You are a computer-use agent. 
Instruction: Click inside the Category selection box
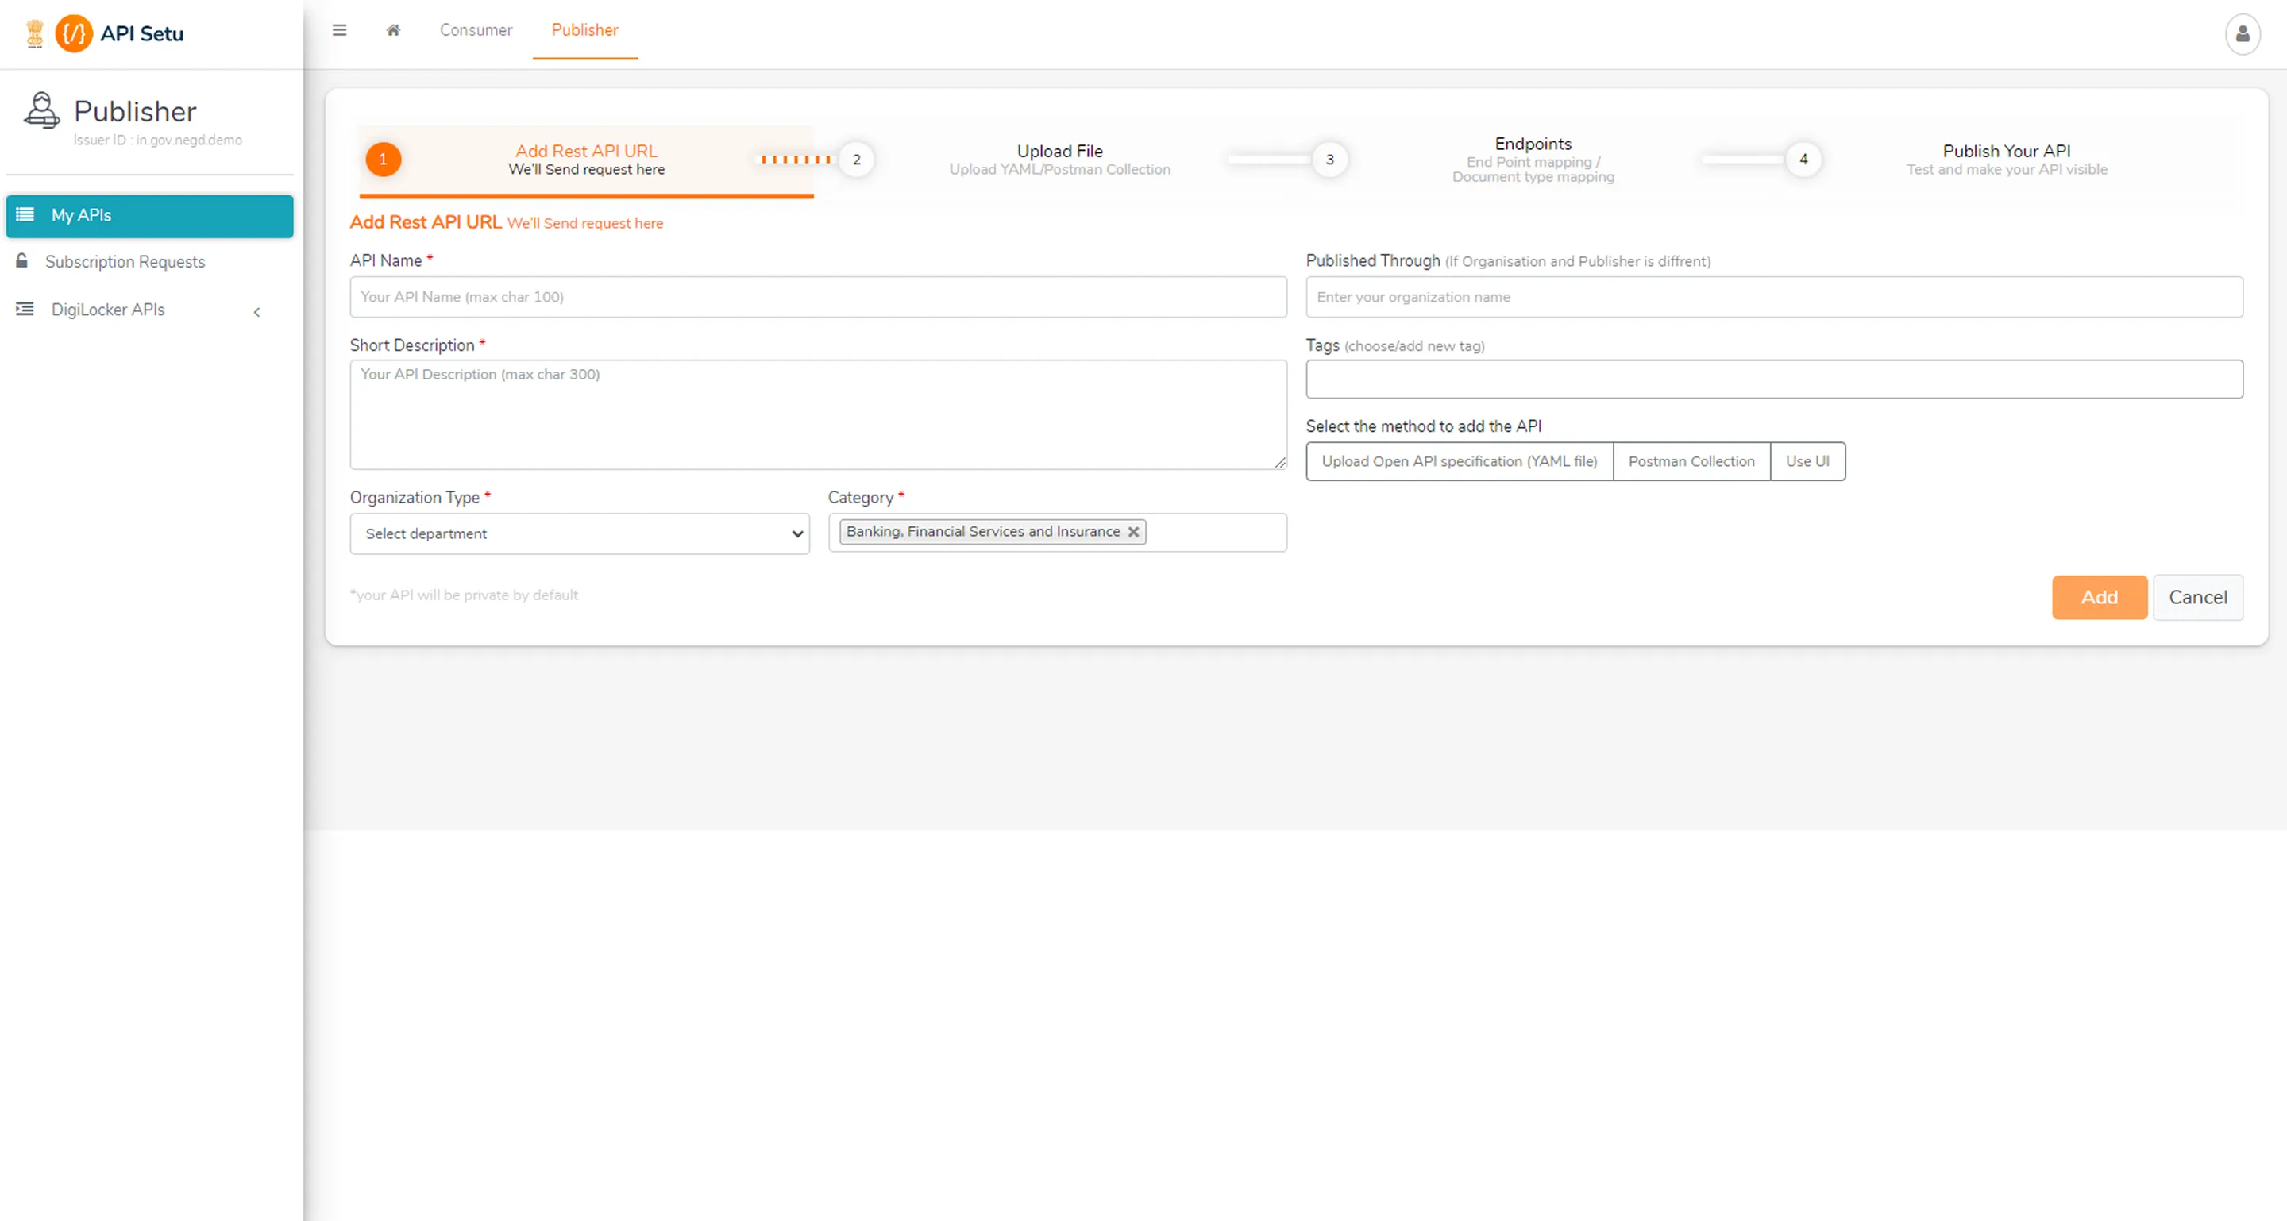coord(1217,533)
